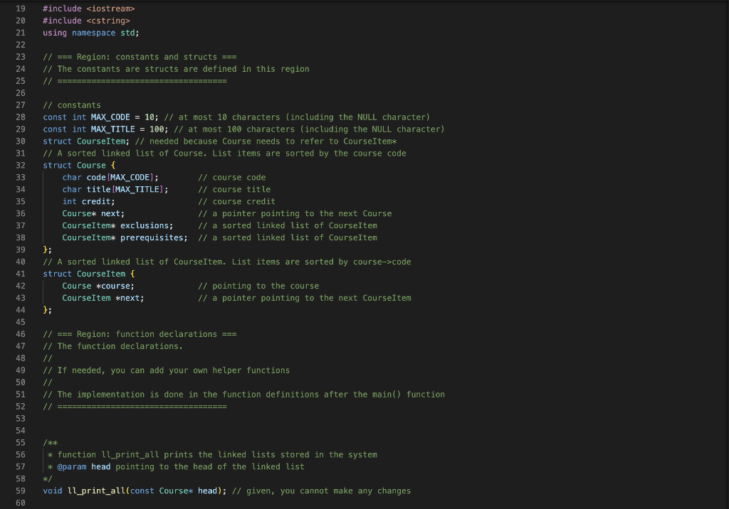Click the "char code[MAX_CODE];" member

pos(110,178)
